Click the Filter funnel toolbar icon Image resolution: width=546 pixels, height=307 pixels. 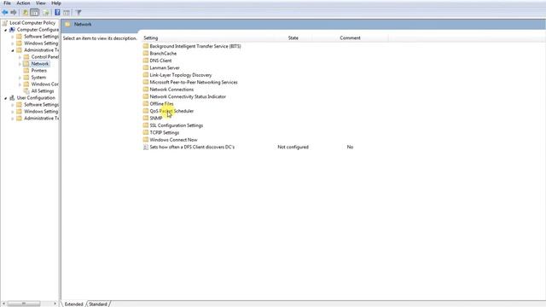click(x=78, y=13)
